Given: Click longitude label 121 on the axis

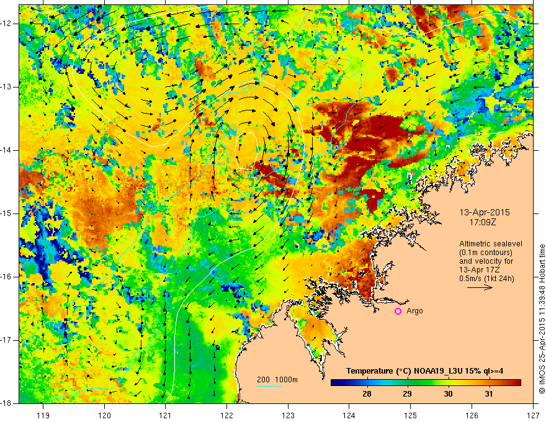Looking at the screenshot, I should click(166, 415).
